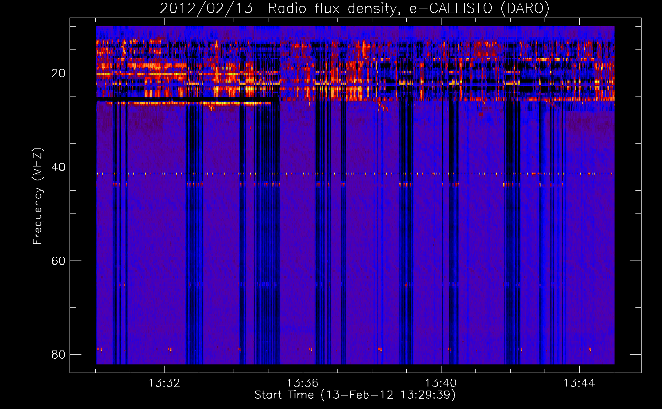Click the 'Start Time (13-Feb-12 13:29:39)' label
662x409 pixels.
[355, 395]
